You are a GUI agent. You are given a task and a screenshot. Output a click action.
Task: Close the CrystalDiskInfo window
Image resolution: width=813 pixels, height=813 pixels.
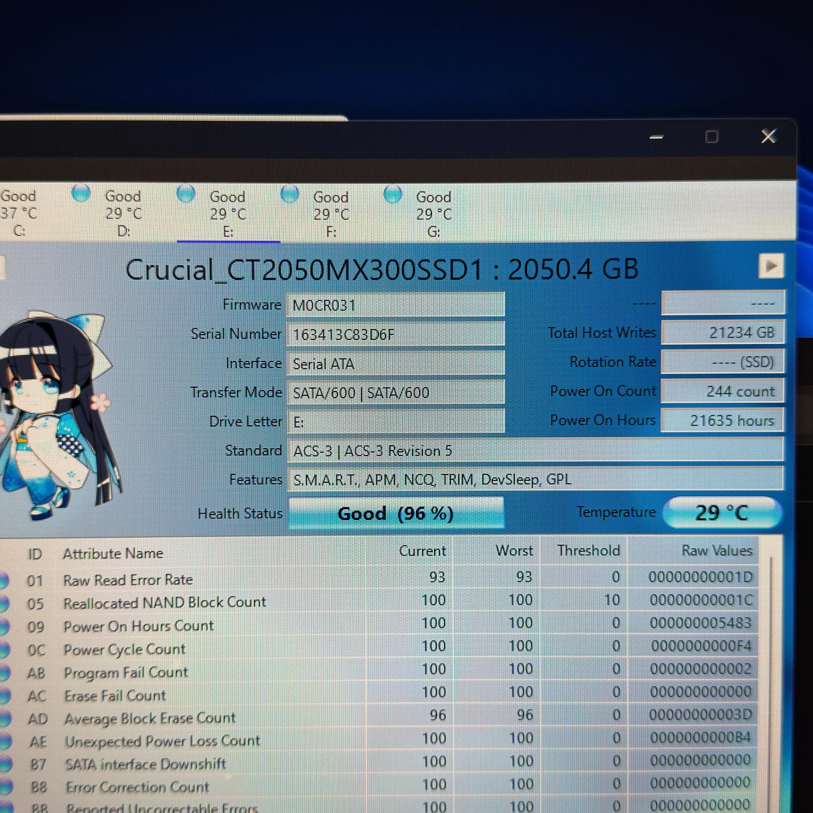[x=769, y=136]
